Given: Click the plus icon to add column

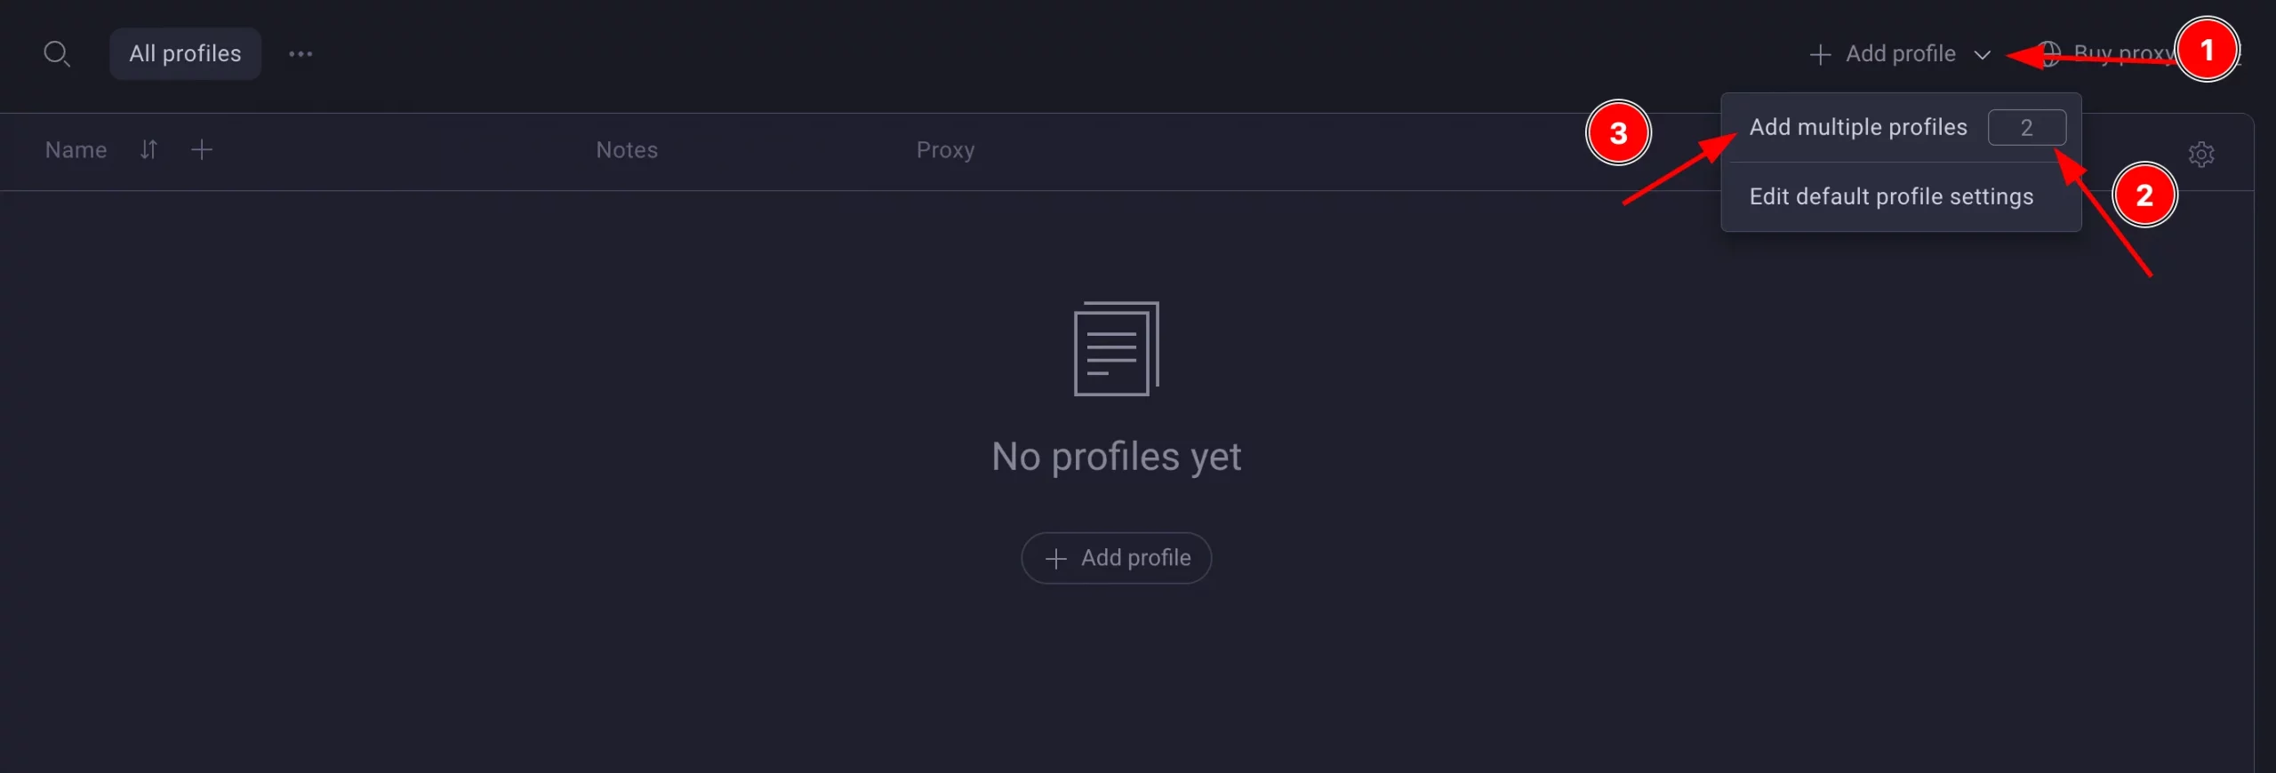Looking at the screenshot, I should coord(202,150).
